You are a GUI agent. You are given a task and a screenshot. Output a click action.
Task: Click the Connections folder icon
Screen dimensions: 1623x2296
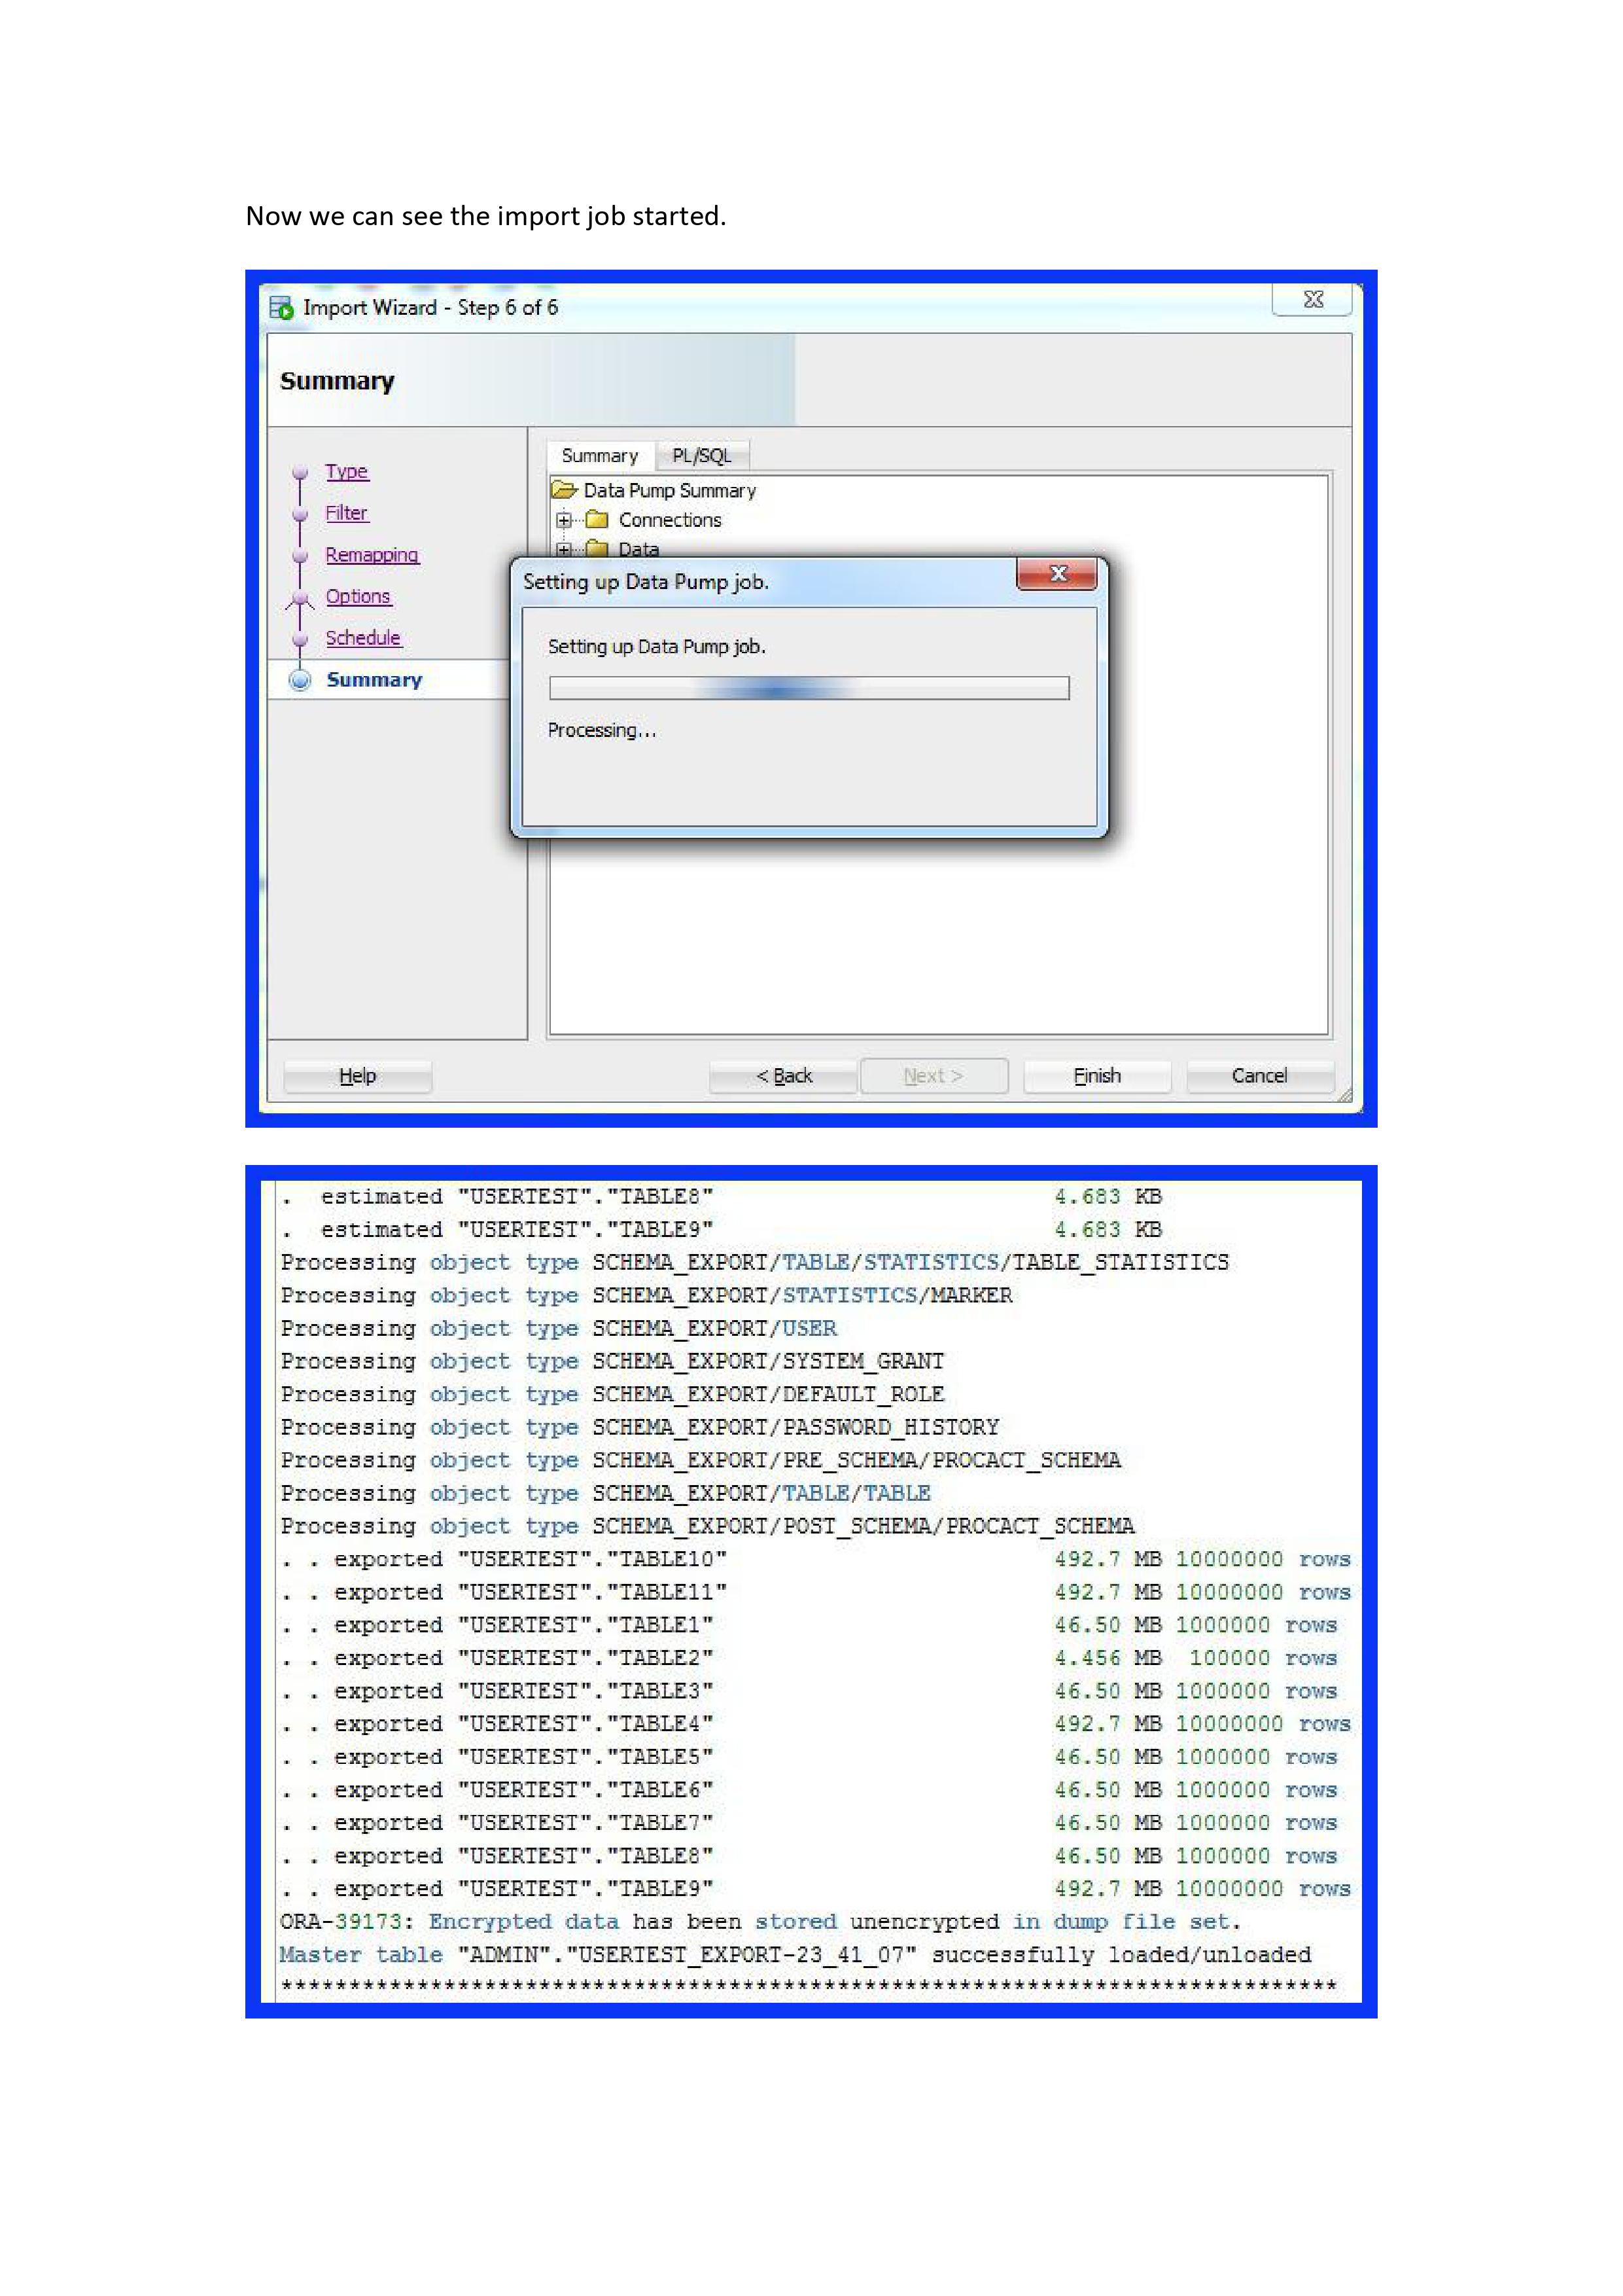click(x=597, y=520)
